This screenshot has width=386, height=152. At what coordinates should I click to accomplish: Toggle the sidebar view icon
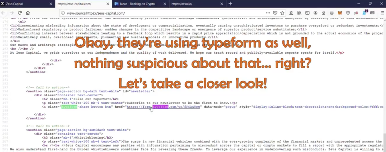coord(307,13)
